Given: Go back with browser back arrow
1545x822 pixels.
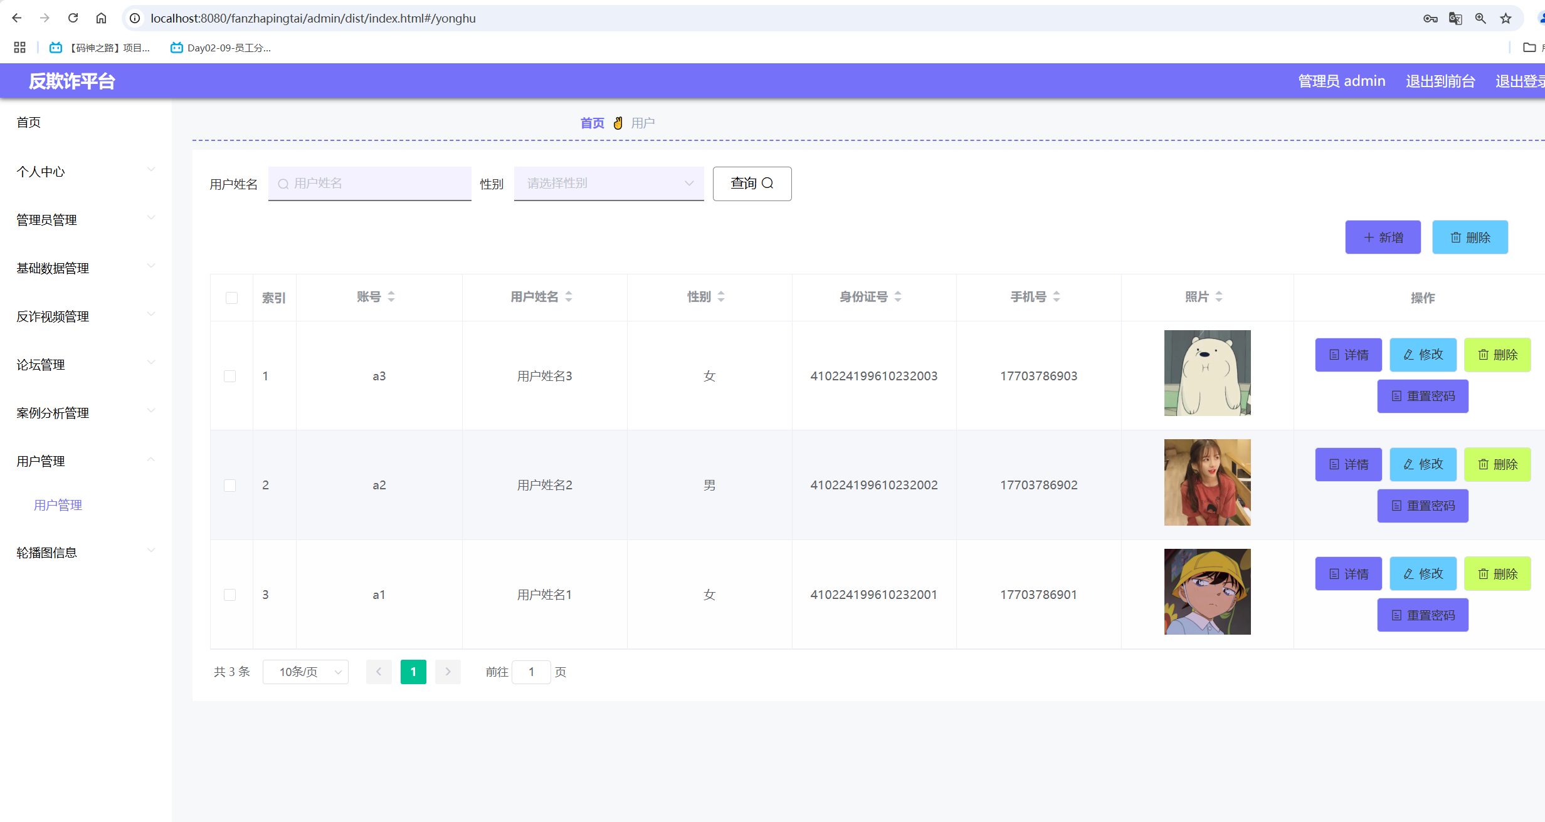Looking at the screenshot, I should click(17, 18).
